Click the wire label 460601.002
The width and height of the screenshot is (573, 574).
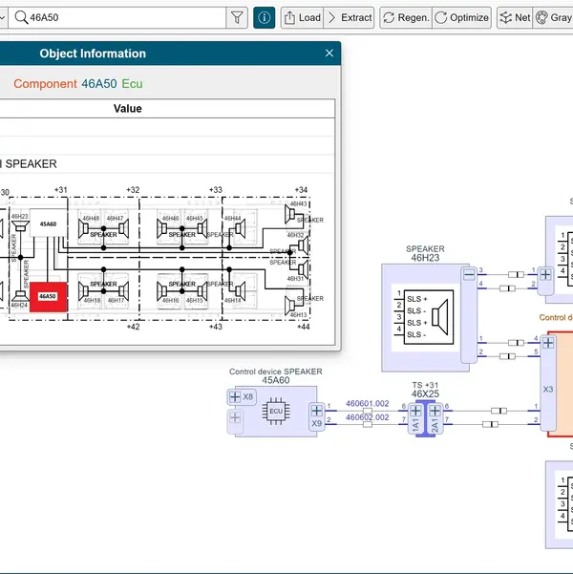(x=367, y=403)
